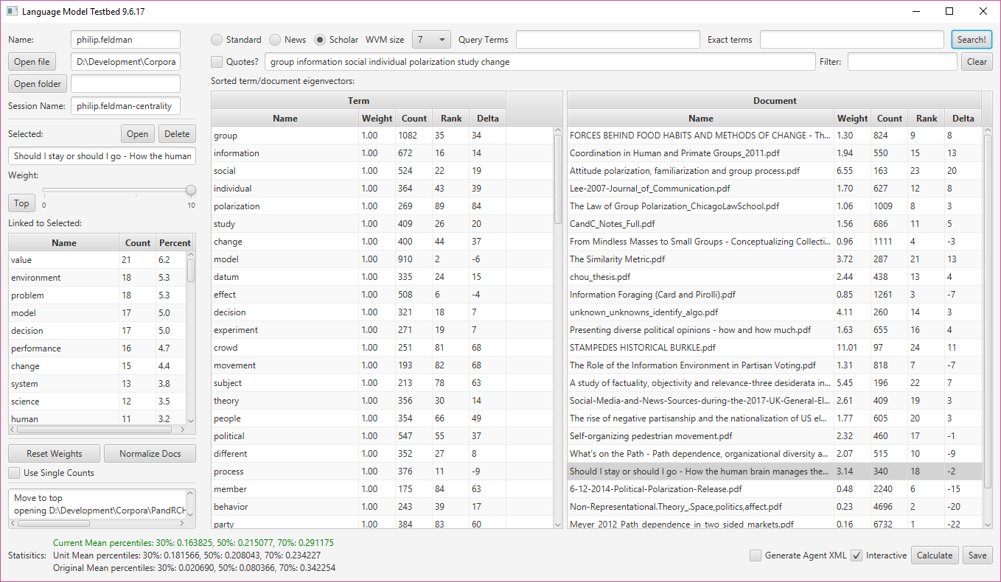Uncheck the Interactive checkbox

(857, 555)
